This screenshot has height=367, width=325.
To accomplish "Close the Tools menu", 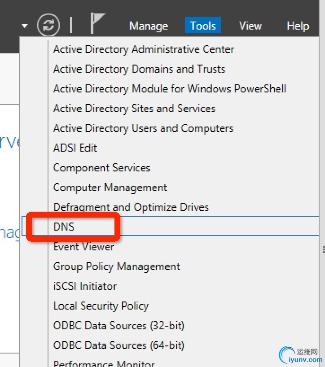I will tap(203, 25).
